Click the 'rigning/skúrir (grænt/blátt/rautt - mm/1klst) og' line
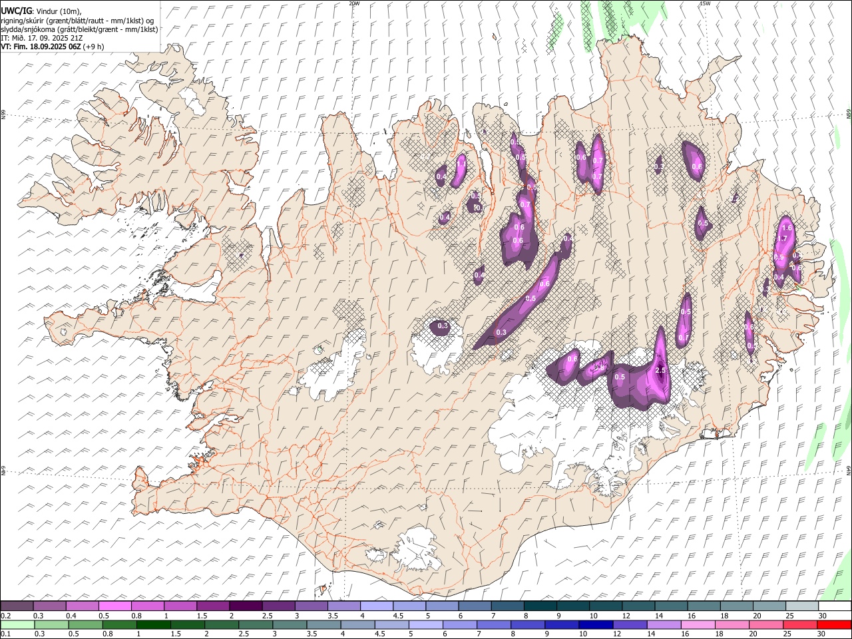 78,21
